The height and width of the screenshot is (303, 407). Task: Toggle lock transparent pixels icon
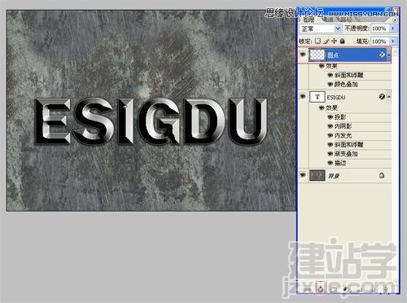point(317,41)
